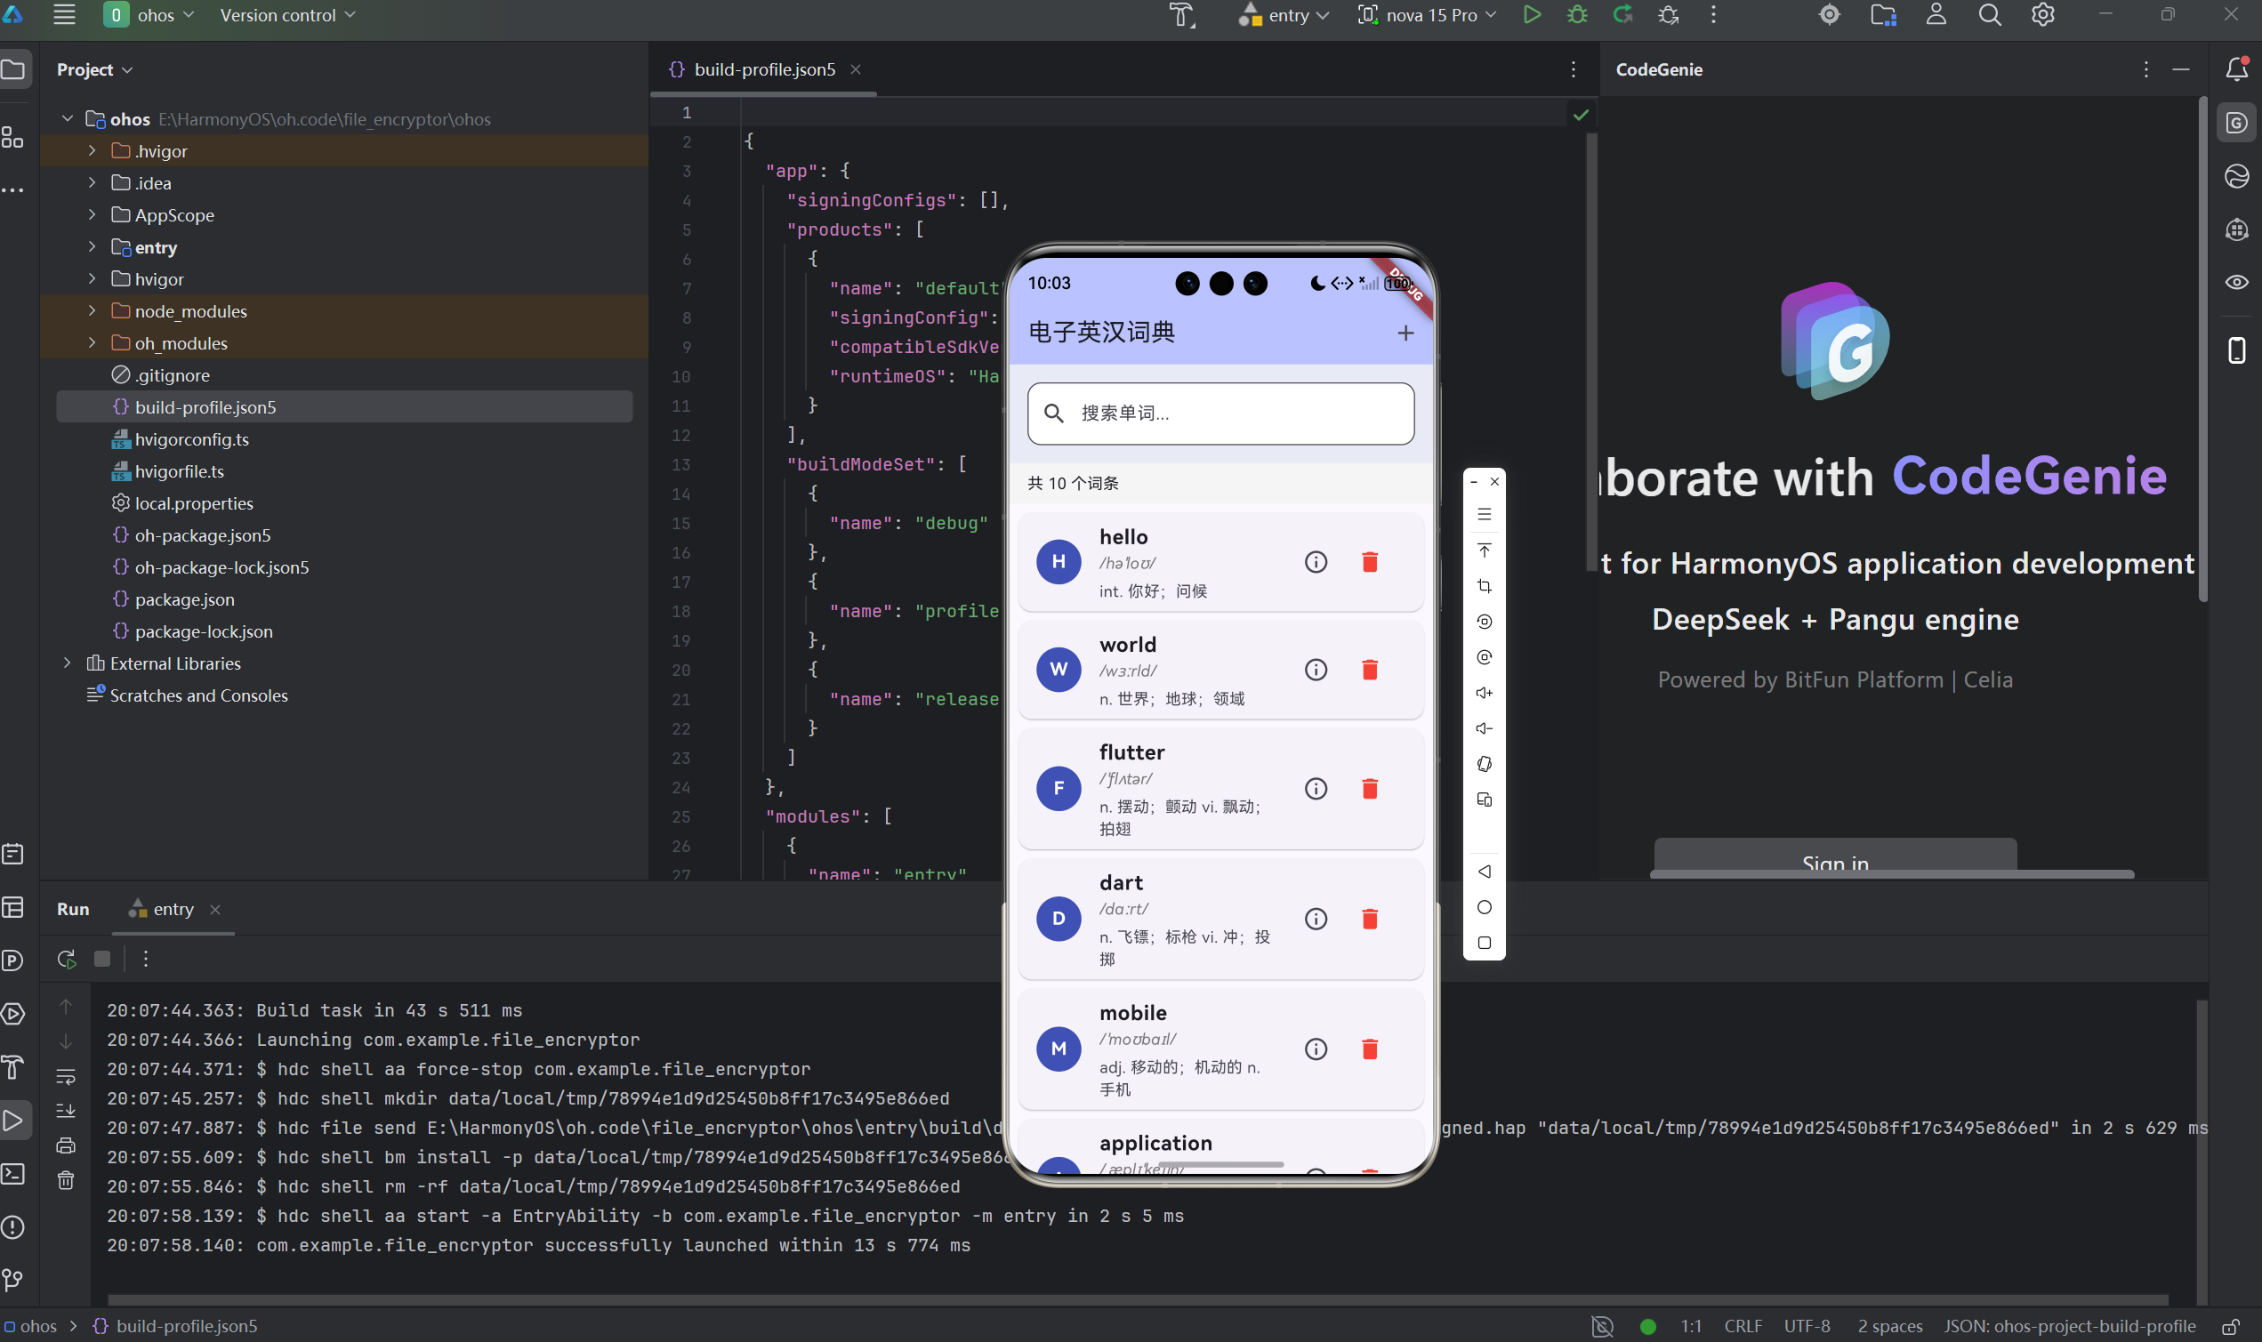This screenshot has height=1342, width=2262.
Task: Toggle the Previewer eye tool window
Action: [x=2236, y=282]
